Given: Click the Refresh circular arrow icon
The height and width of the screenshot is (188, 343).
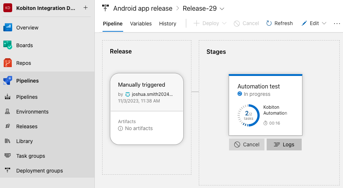Looking at the screenshot, I should [269, 23].
